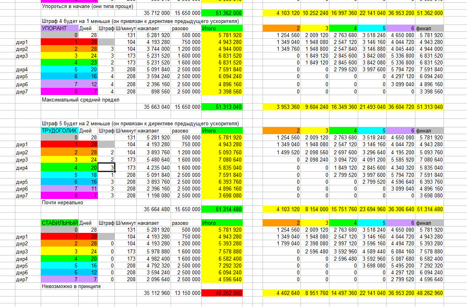Select the cyan ТРУДОГОЛИК header cell
467x307 pixels.
(x=60, y=131)
